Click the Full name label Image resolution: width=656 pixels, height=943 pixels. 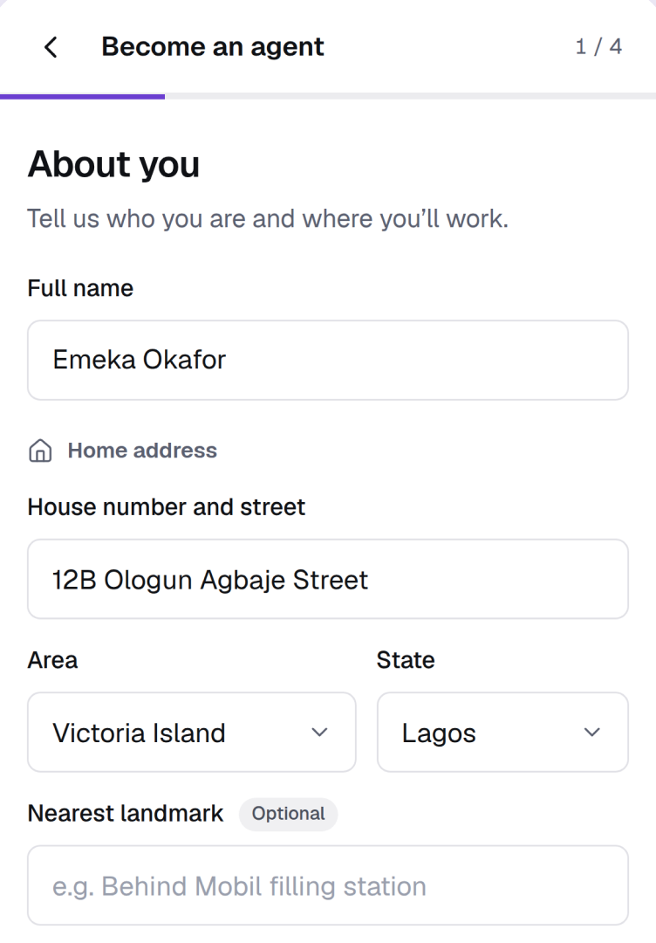click(80, 288)
